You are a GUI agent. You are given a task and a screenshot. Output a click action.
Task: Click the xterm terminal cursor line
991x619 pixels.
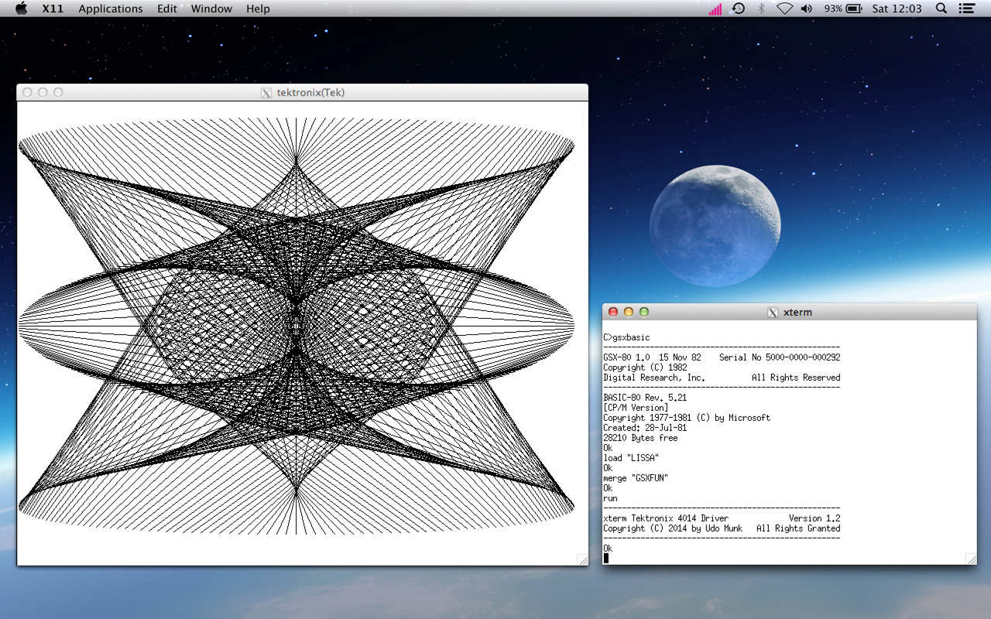point(606,558)
